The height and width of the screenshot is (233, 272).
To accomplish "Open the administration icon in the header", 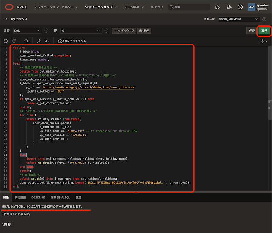I will [229, 7].
